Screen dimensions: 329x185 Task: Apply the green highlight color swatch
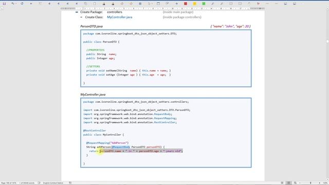pyautogui.click(x=204, y=4)
